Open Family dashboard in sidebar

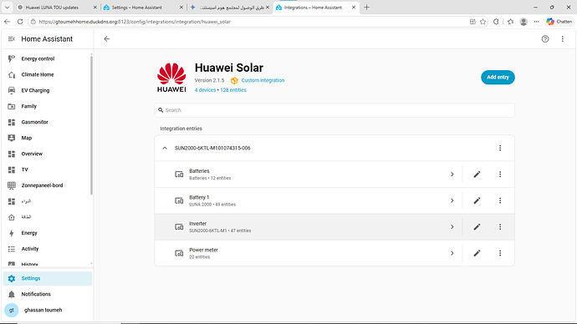47,106
